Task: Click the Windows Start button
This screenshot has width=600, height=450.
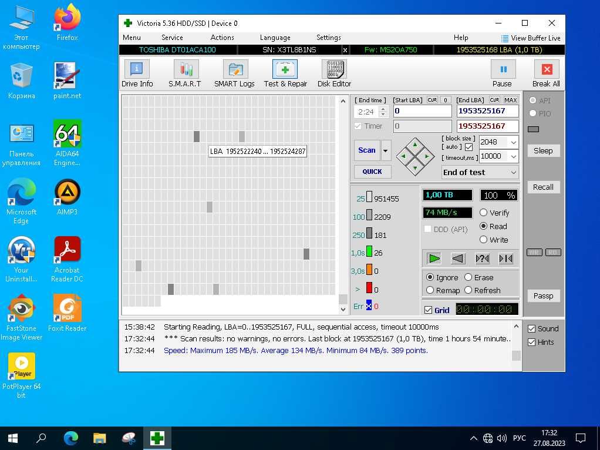Action: tap(13, 438)
